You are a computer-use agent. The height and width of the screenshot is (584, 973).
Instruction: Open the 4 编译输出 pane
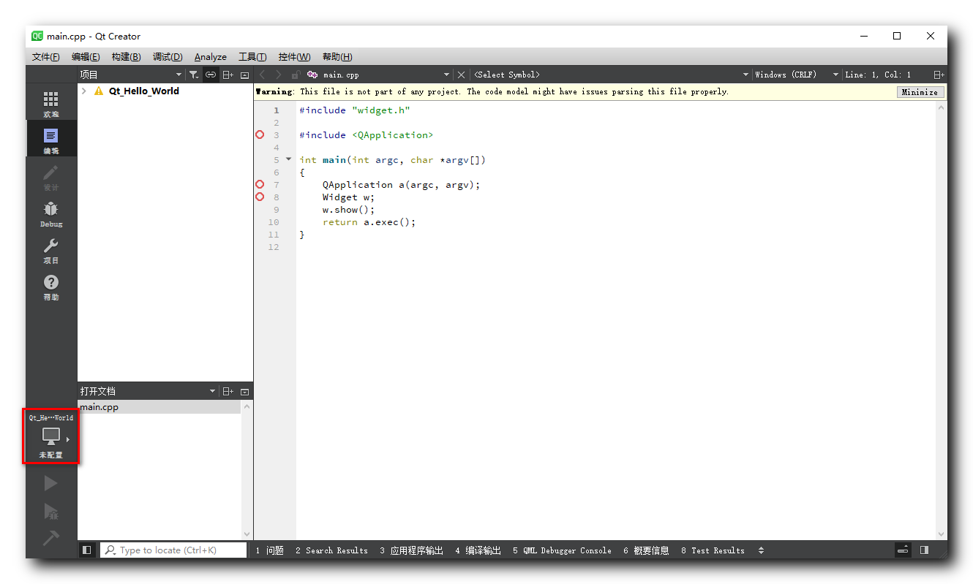478,550
